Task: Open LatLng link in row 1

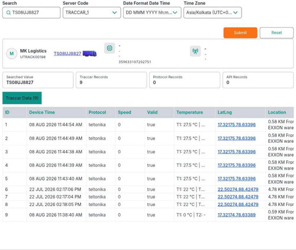Action: (x=237, y=124)
